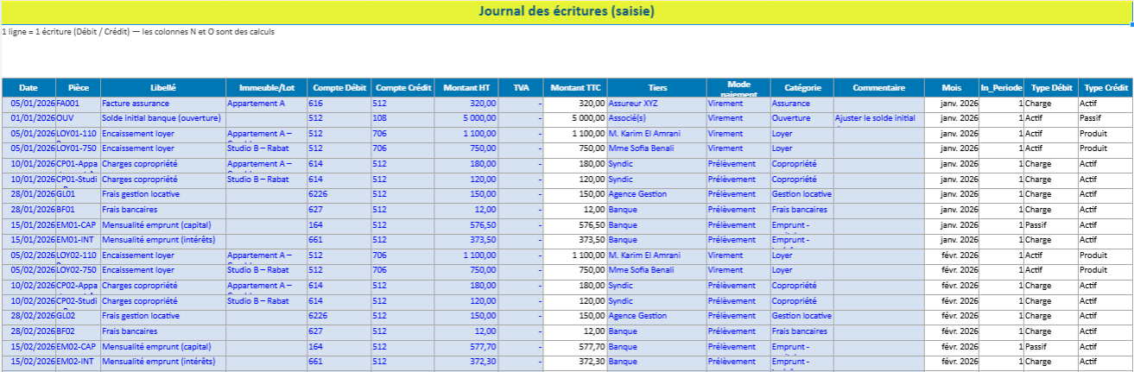Viewport: 1134px width, 372px height.
Task: Select the 'EM02-INT' pièce cell
Action: tap(78, 361)
